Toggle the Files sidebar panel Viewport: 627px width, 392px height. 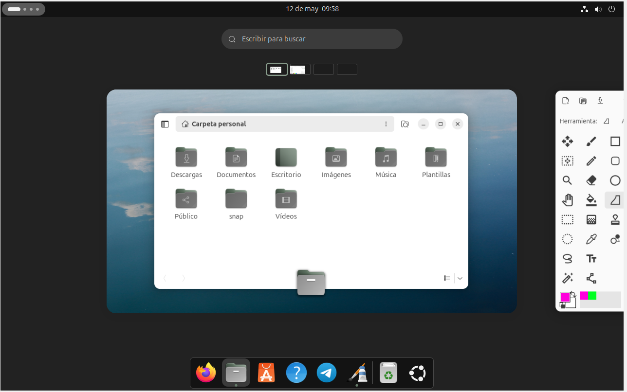(x=165, y=124)
